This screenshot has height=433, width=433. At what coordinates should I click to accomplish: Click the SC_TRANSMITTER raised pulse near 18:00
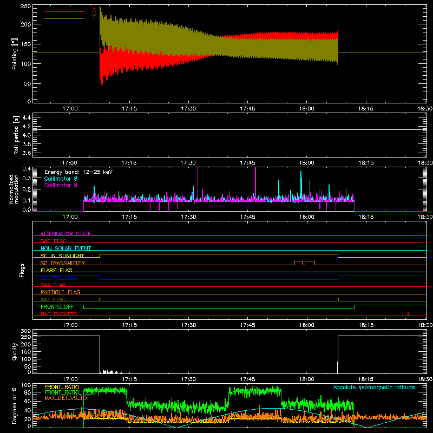[305, 263]
